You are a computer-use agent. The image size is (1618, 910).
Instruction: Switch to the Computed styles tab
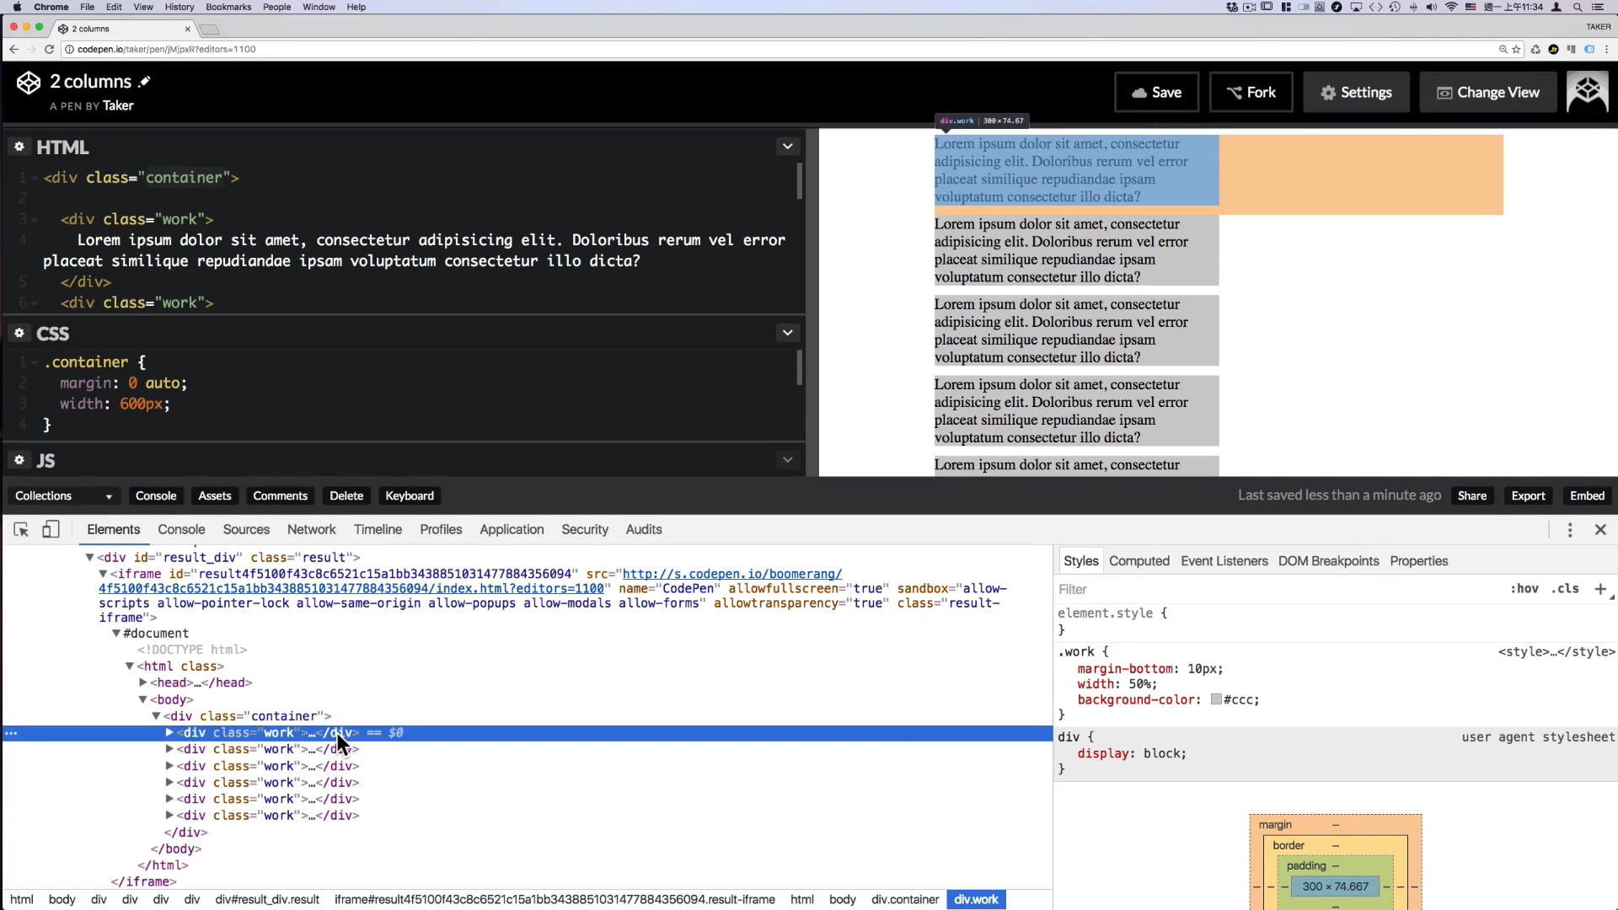[1138, 561]
